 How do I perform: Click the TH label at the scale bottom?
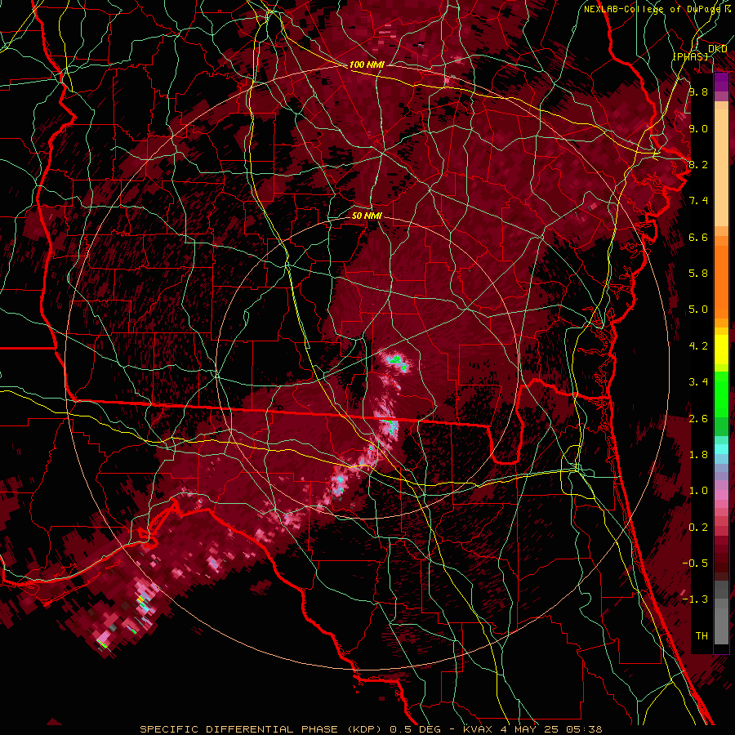tap(702, 636)
